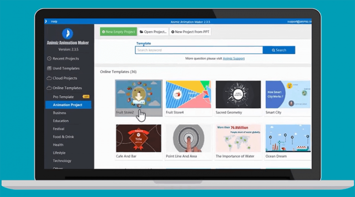The height and width of the screenshot is (197, 355).
Task: Open Food & Drink category
Action: point(63,137)
